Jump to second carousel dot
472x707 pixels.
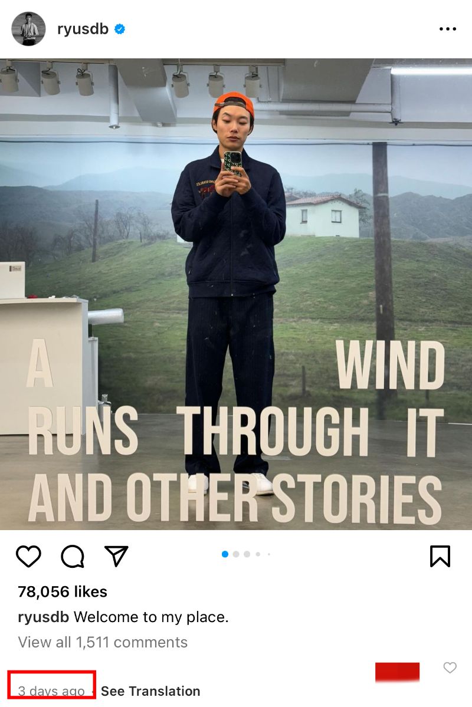click(x=236, y=554)
